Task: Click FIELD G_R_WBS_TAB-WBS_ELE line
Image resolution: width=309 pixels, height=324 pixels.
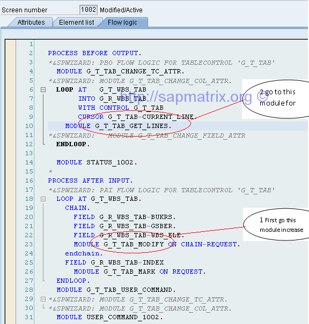Action: point(129,235)
